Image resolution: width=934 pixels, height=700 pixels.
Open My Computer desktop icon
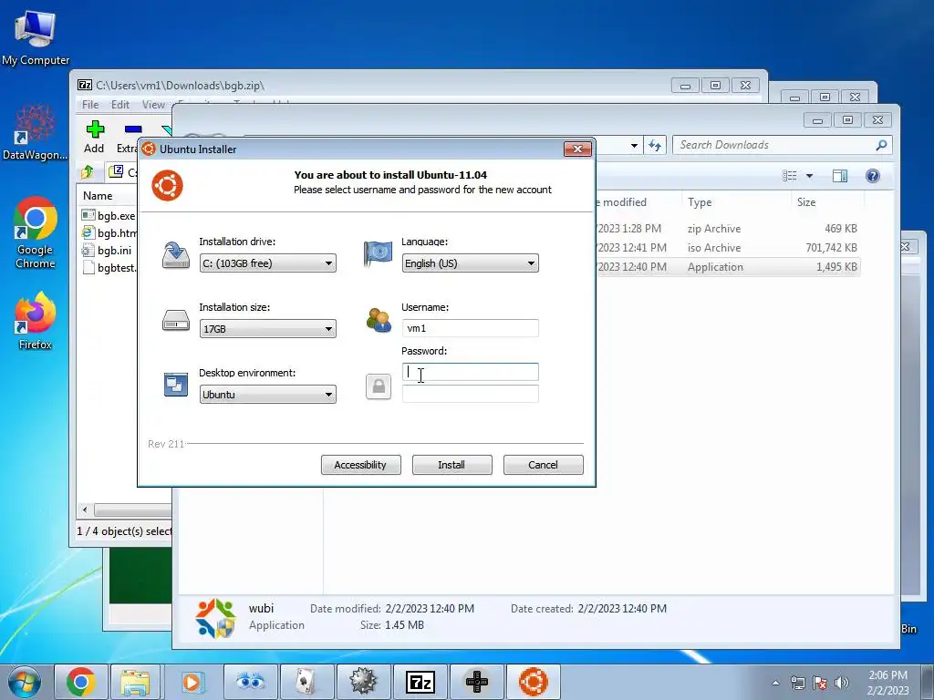36,36
